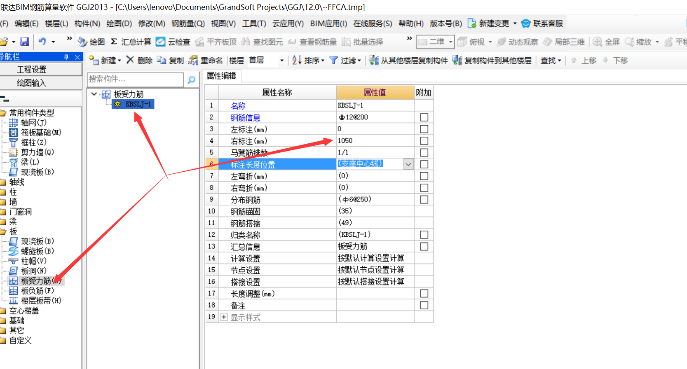
Task: Select 螺旋板(B) in navigation tree
Action: (x=32, y=251)
